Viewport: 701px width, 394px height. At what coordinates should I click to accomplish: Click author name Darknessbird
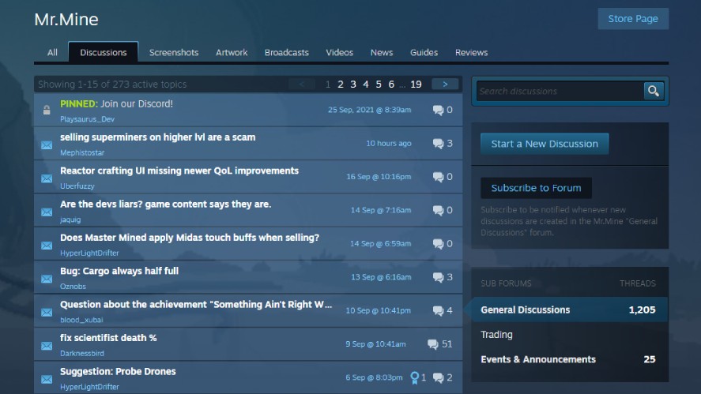82,354
